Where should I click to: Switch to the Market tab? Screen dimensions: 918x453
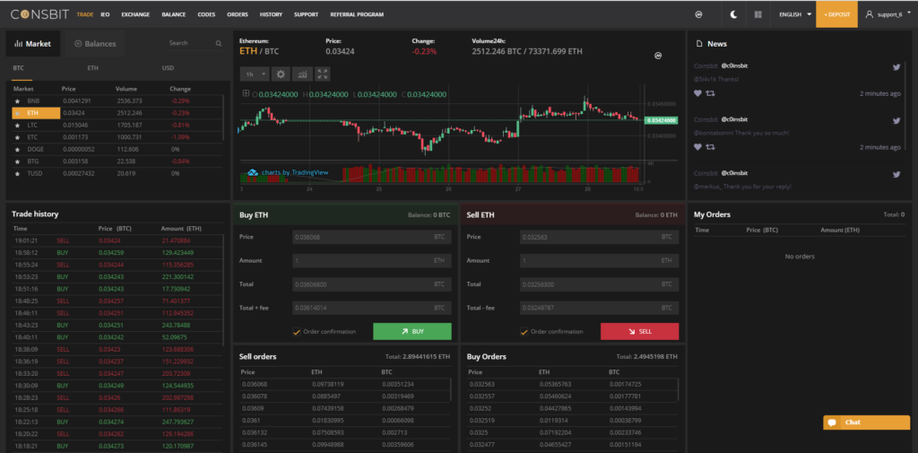33,43
